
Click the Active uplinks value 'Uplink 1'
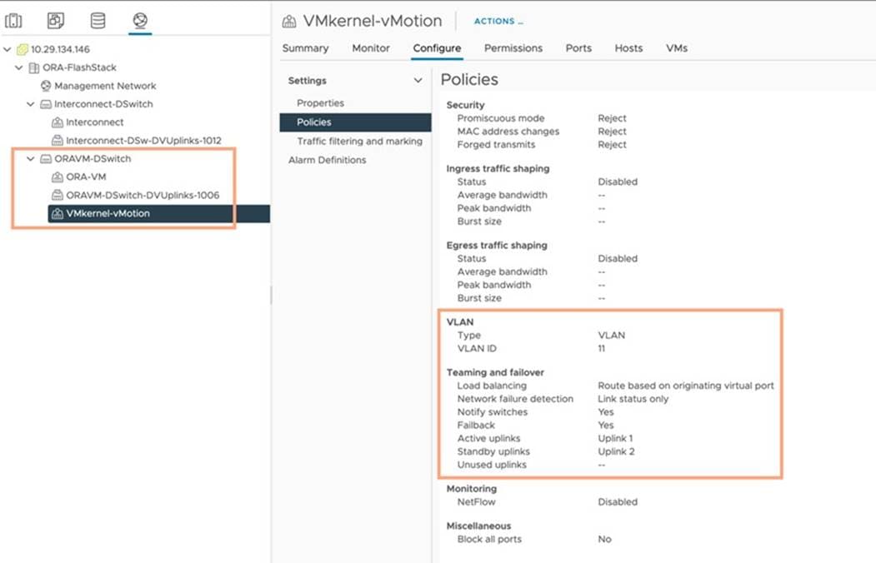coord(615,439)
